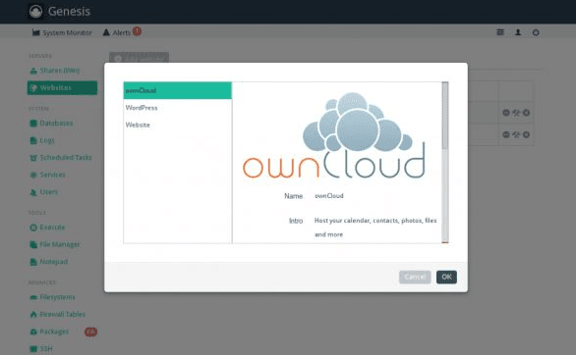The width and height of the screenshot is (576, 355).
Task: Open Logs in sidebar
Action: (x=42, y=140)
